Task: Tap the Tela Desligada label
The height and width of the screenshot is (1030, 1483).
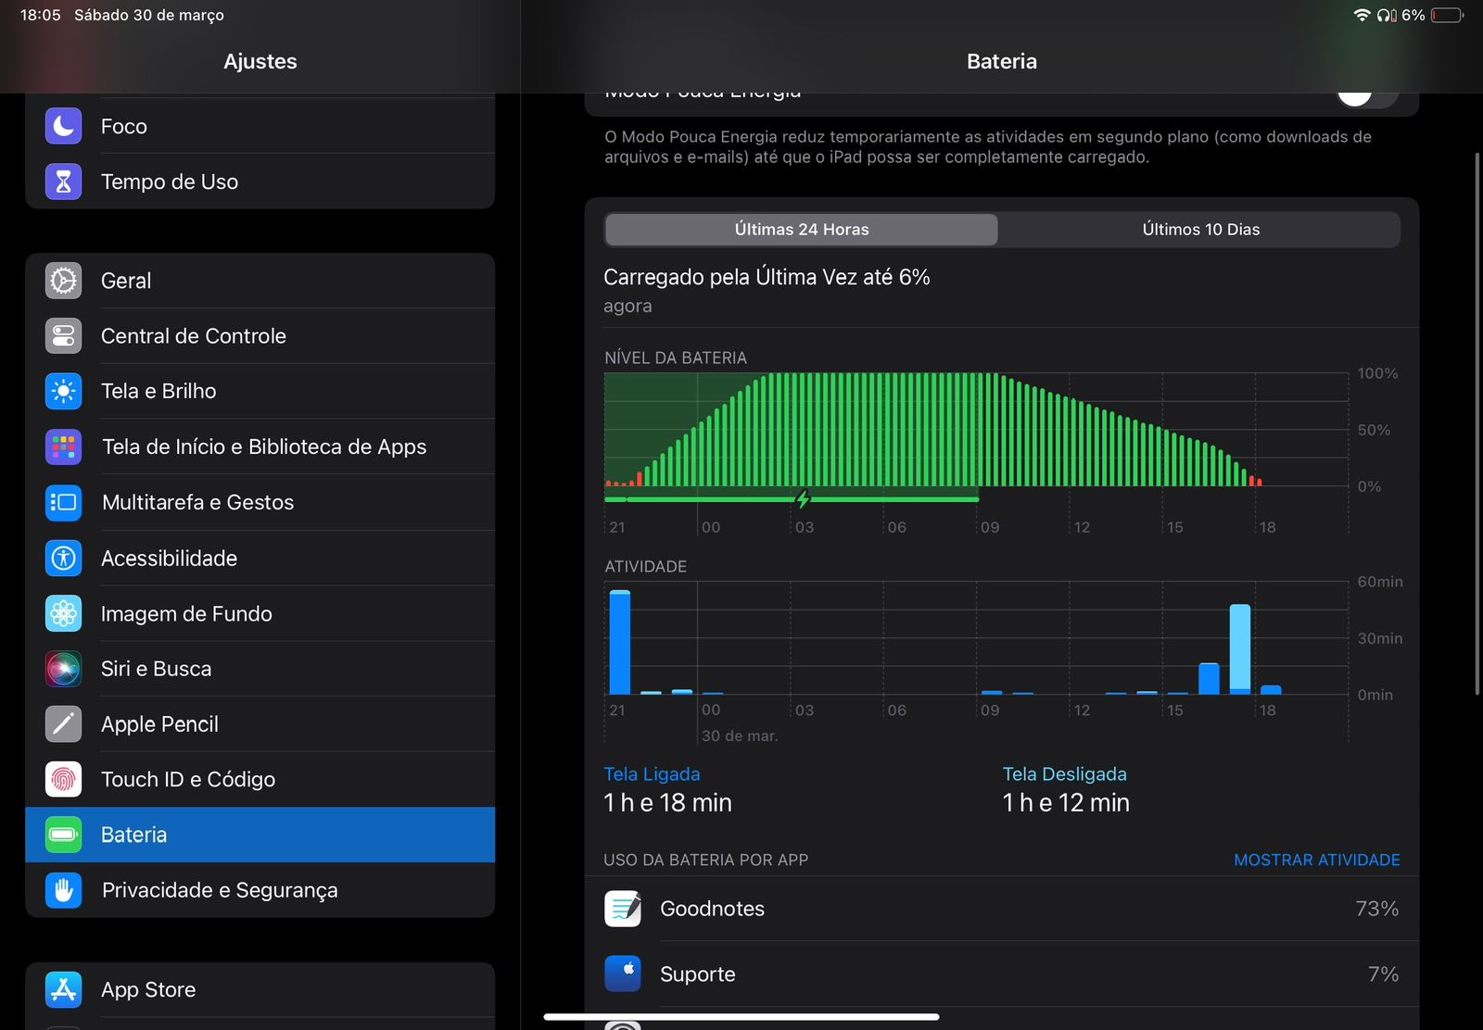Action: pyautogui.click(x=1065, y=773)
